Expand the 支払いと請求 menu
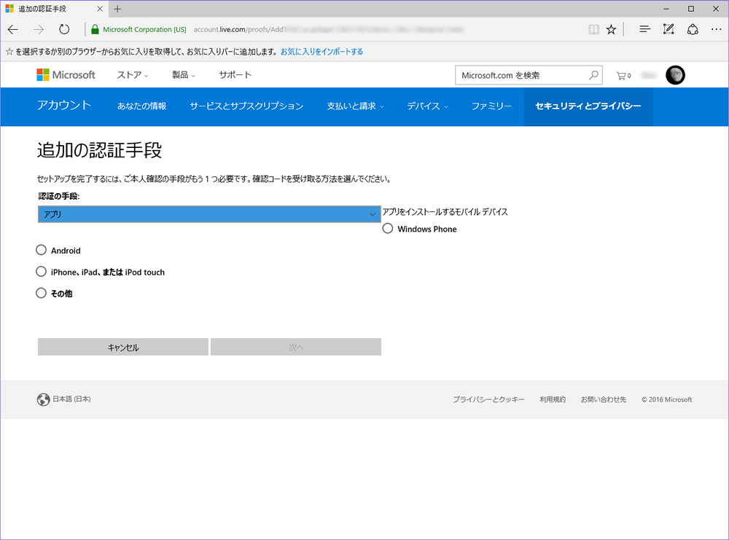This screenshot has width=729, height=540. tap(356, 106)
